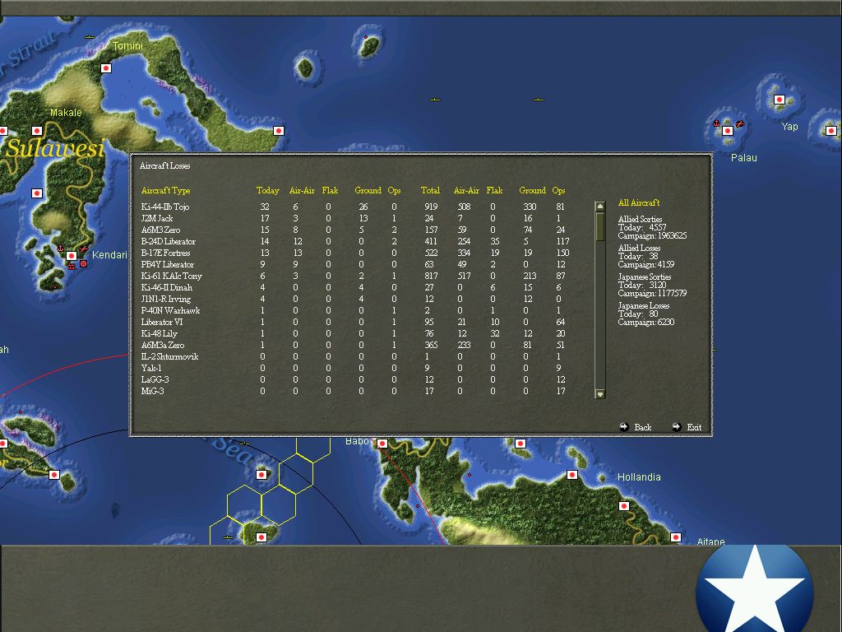Image resolution: width=842 pixels, height=632 pixels.
Task: Click the Exit arrow icon
Action: coord(677,427)
